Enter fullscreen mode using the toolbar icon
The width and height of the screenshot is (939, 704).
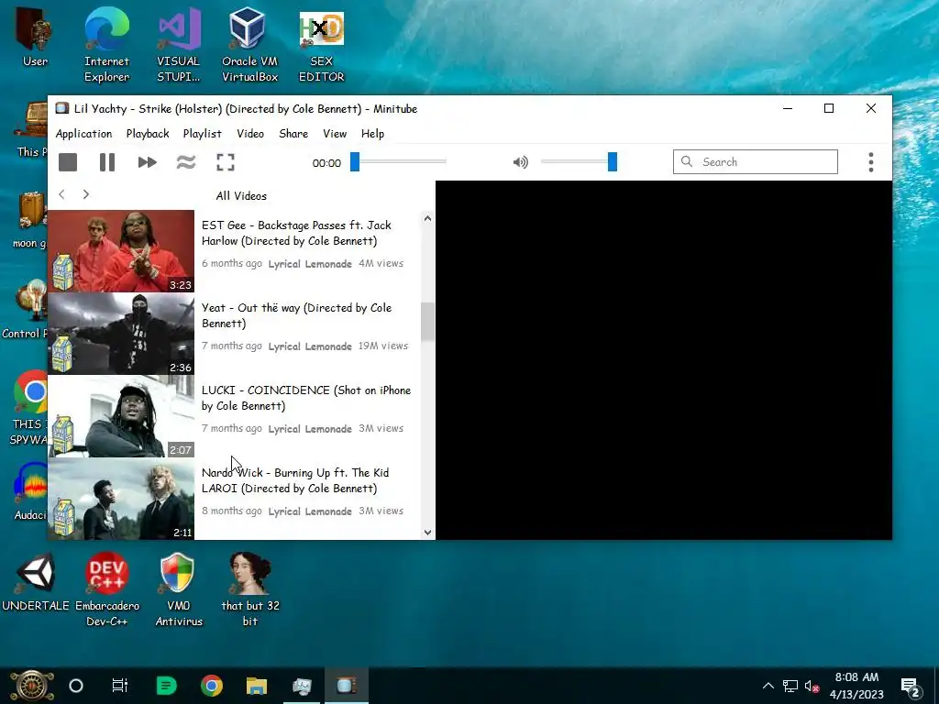click(226, 162)
